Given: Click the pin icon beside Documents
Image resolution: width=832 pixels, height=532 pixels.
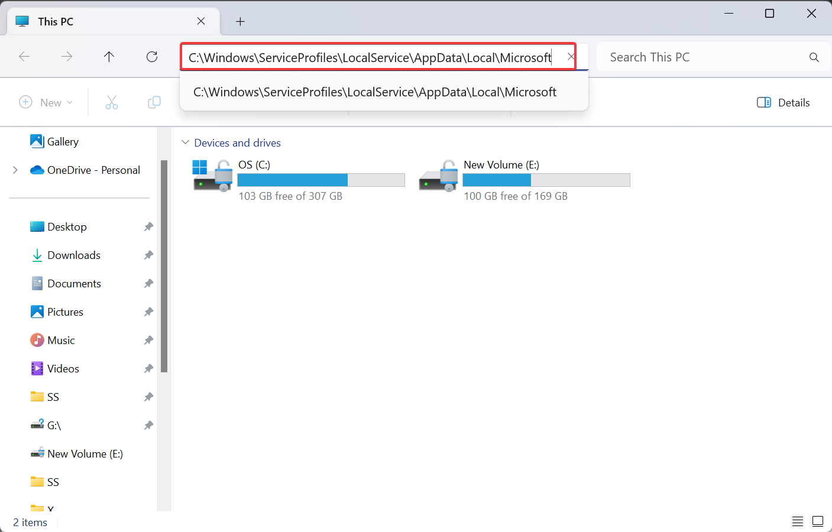Looking at the screenshot, I should [148, 284].
